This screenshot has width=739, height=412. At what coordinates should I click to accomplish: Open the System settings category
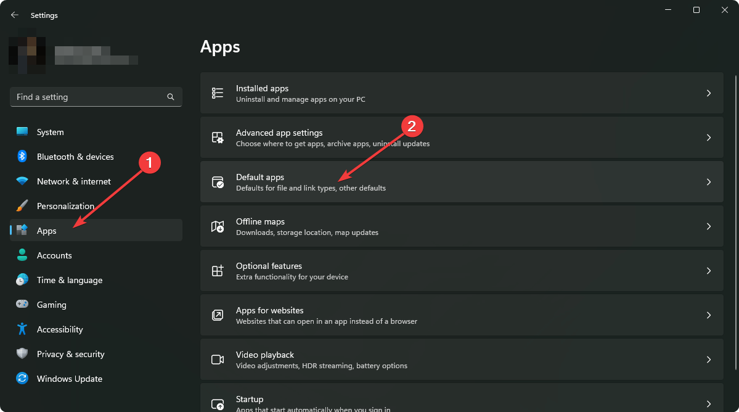(x=96, y=132)
